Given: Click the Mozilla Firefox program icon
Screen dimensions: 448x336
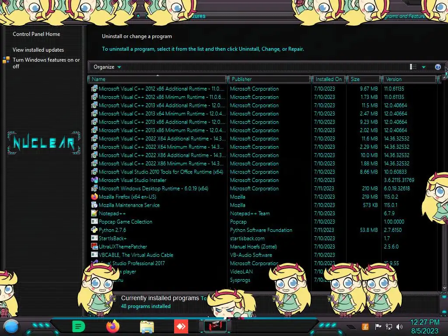Looking at the screenshot, I should pyautogui.click(x=94, y=196).
